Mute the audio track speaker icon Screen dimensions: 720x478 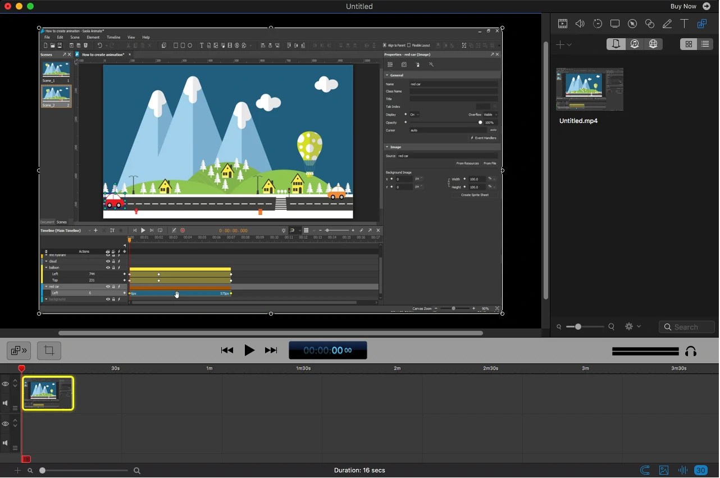(x=4, y=403)
